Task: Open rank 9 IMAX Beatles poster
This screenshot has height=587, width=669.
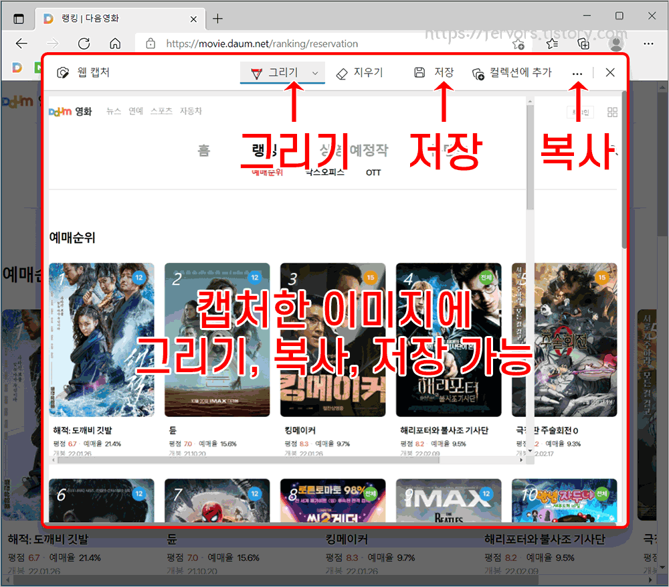Action: (448, 501)
